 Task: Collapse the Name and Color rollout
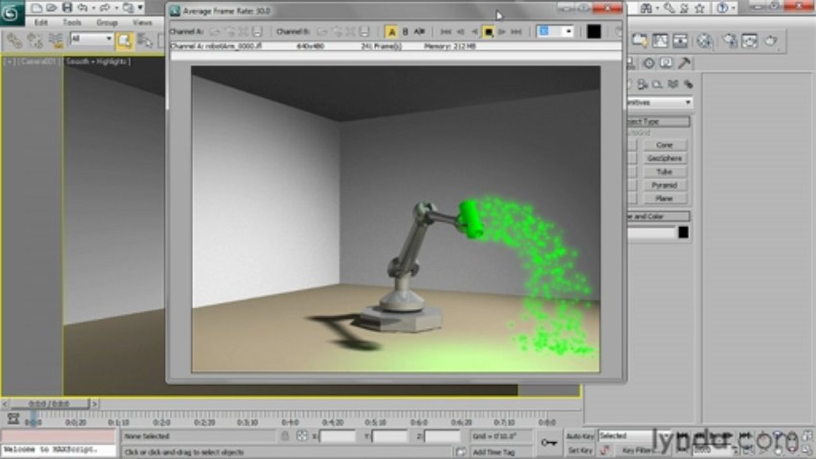tap(658, 216)
